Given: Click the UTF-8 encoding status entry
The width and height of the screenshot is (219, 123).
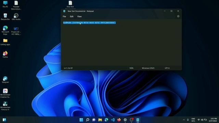Looking at the screenshot, I should [x=167, y=68].
